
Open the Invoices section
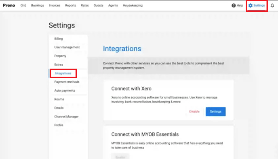pos(55,6)
